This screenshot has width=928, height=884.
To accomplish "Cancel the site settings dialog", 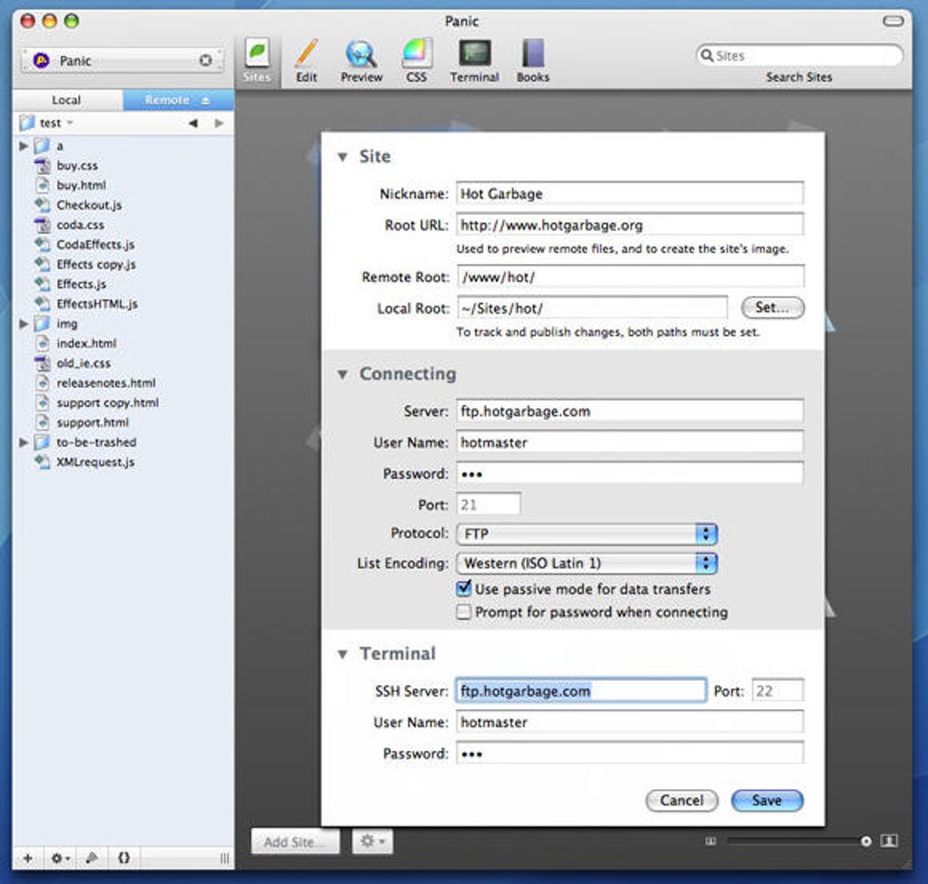I will pyautogui.click(x=681, y=800).
